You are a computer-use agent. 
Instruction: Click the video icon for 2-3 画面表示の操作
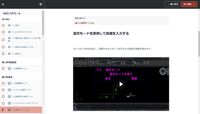(x=9, y=97)
